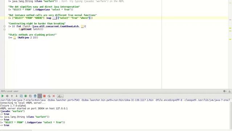Click 'Connecting to local nREPL server...' line

click(22, 103)
